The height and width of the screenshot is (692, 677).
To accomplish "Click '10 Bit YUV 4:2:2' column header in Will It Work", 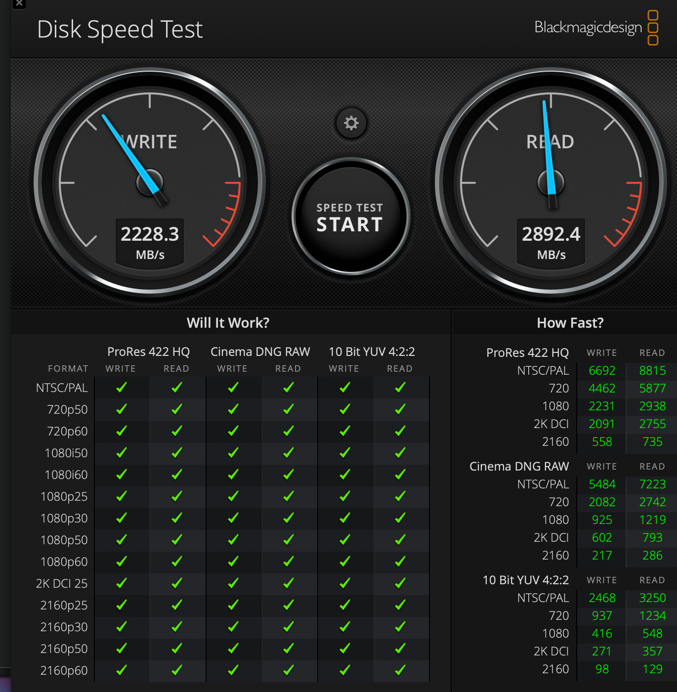I will [x=372, y=351].
